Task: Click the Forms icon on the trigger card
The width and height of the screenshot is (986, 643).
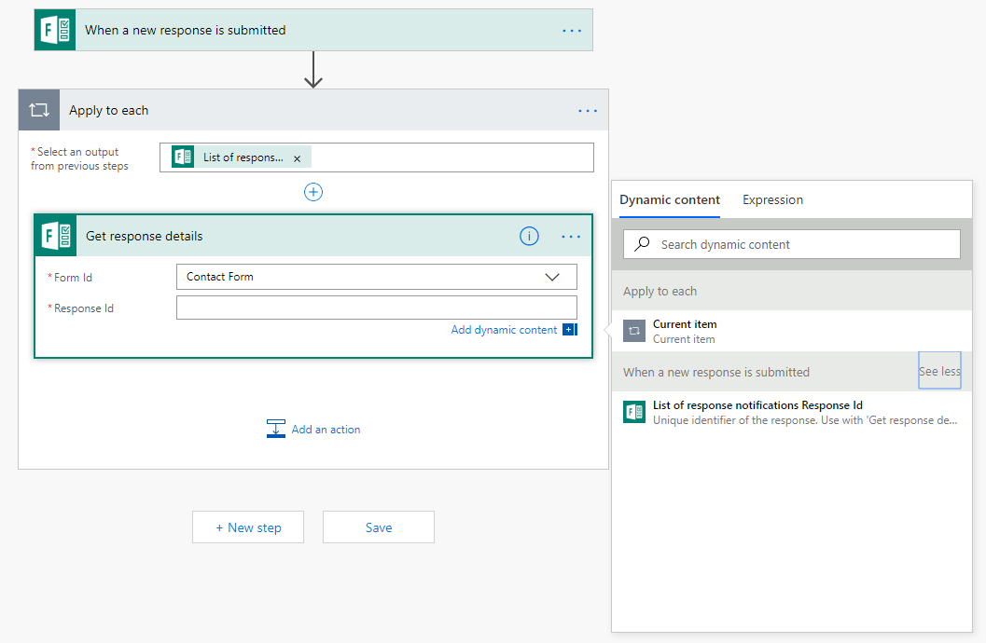Action: [55, 30]
